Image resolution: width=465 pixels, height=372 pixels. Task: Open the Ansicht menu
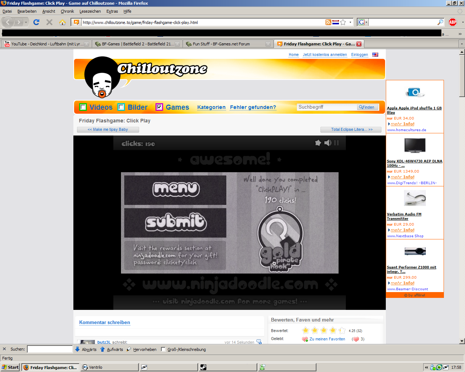[x=49, y=11]
